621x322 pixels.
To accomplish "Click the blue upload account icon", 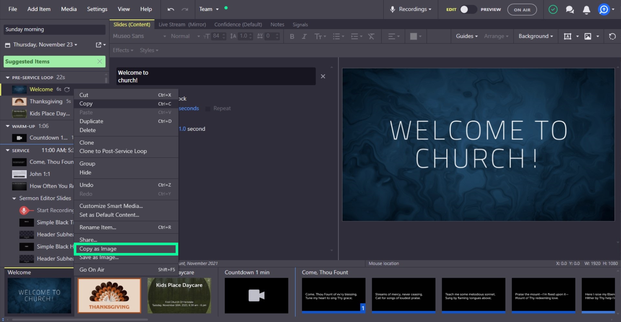I will [x=604, y=9].
